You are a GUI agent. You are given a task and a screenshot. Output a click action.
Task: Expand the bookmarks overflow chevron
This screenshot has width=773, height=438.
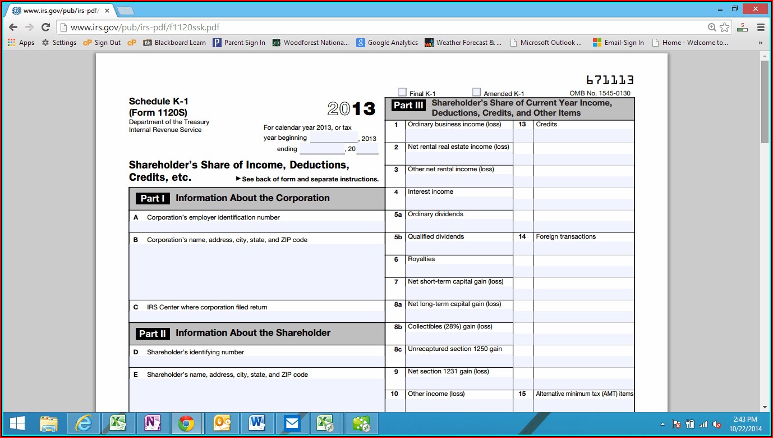pyautogui.click(x=761, y=43)
